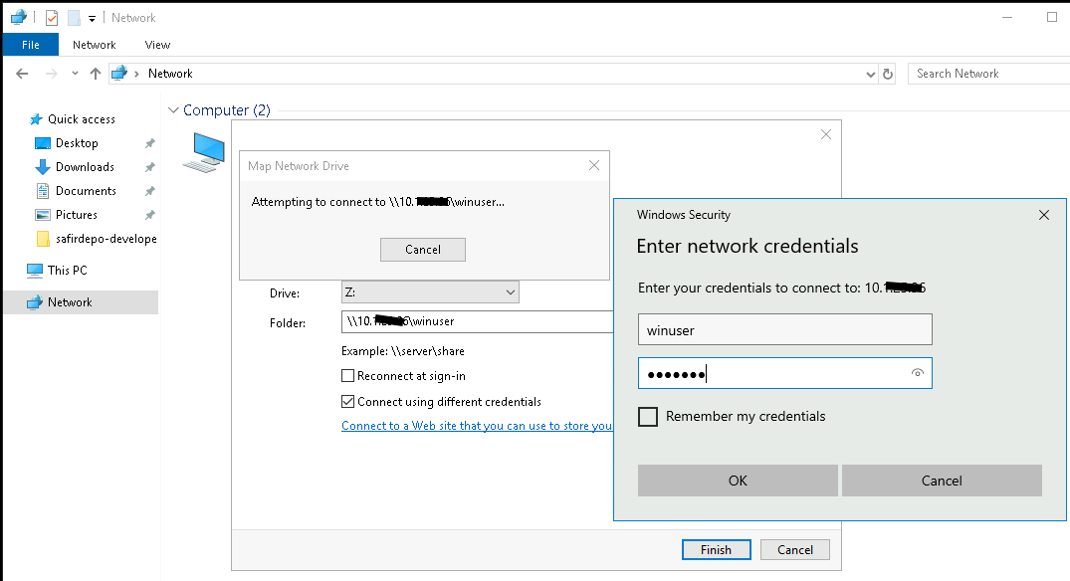Viewport: 1070px width, 581px height.
Task: Open the Connect to a Web site link
Action: coord(477,426)
